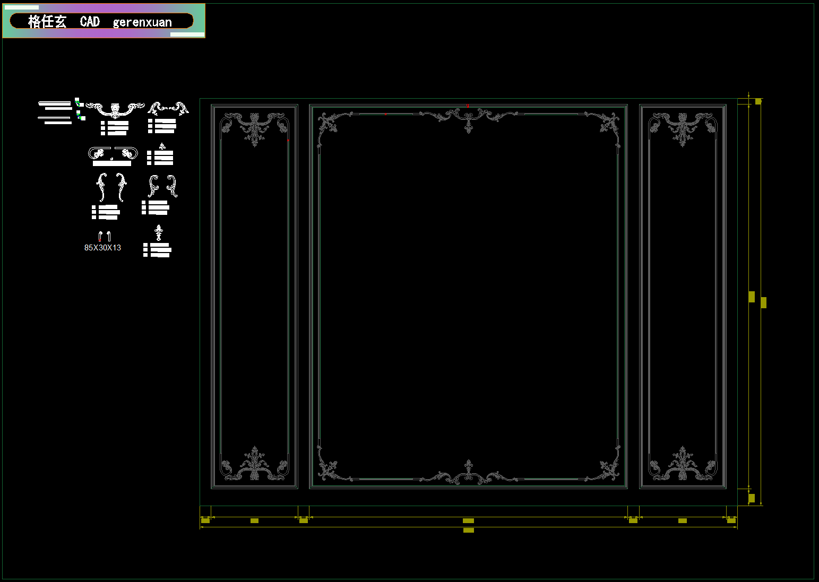Select the top center ornament of middle panel
This screenshot has height=582, width=819.
coord(468,119)
